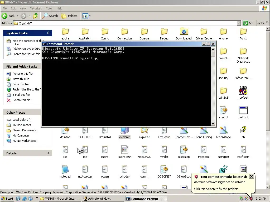The height and width of the screenshot is (202, 270).
Task: Click Move this file link
Action: [21, 79]
